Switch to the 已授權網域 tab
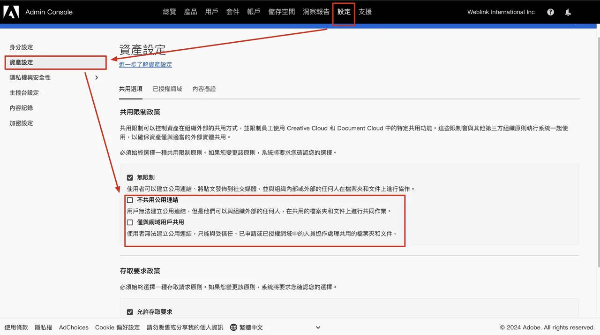Screen dimensions: 600x335 (x=167, y=89)
